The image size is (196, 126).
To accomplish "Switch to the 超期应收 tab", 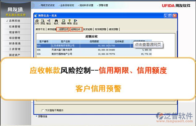I will pos(76,29).
